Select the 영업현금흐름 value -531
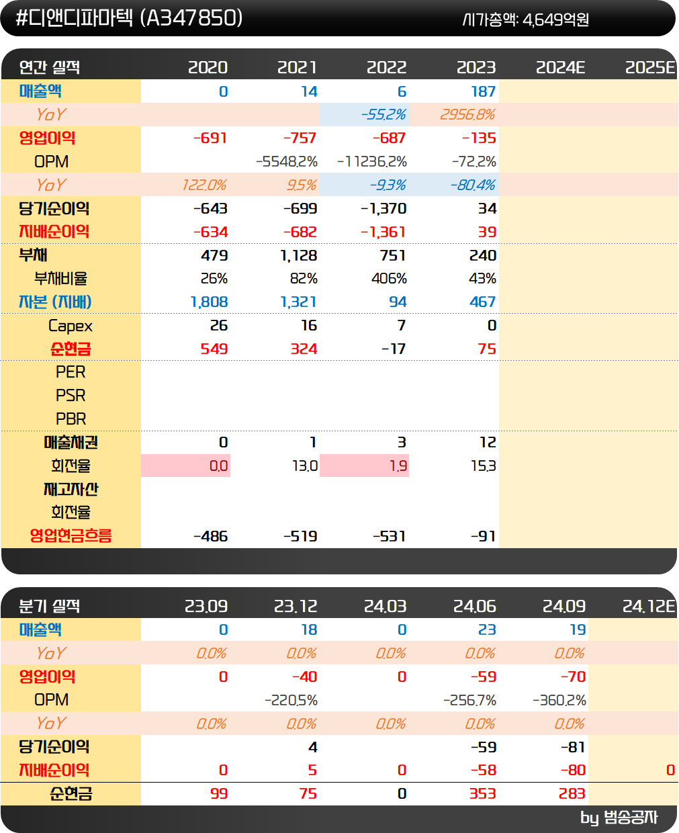The image size is (679, 833). pyautogui.click(x=389, y=537)
